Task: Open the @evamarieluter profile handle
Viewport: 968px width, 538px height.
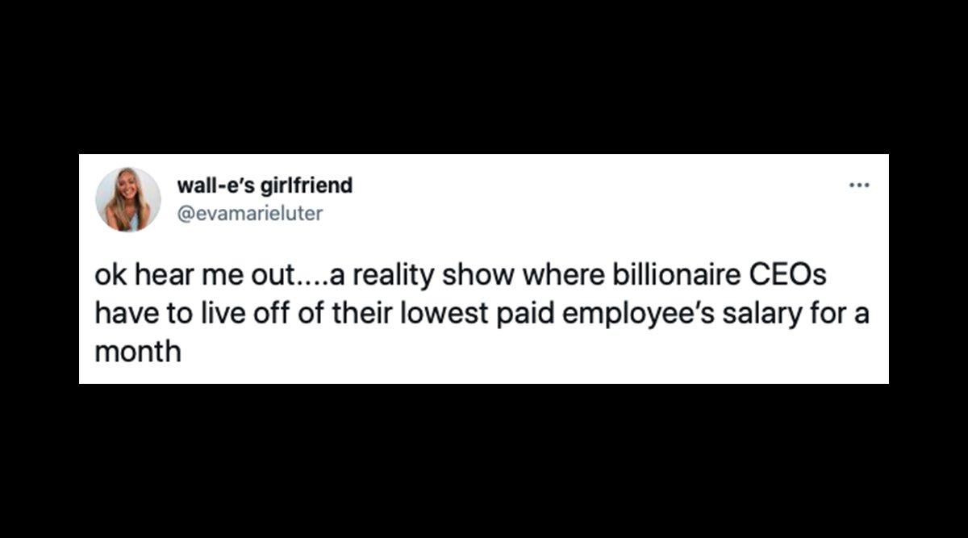Action: click(x=250, y=213)
